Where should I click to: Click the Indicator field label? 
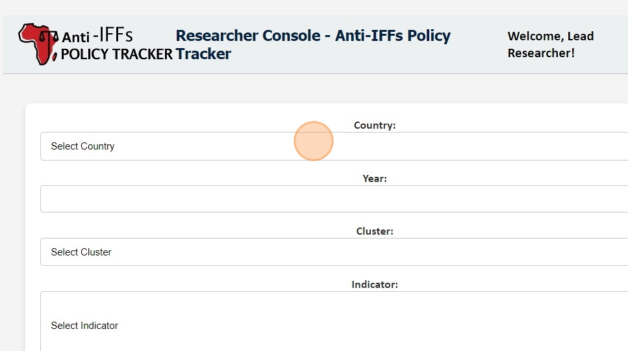(x=374, y=285)
